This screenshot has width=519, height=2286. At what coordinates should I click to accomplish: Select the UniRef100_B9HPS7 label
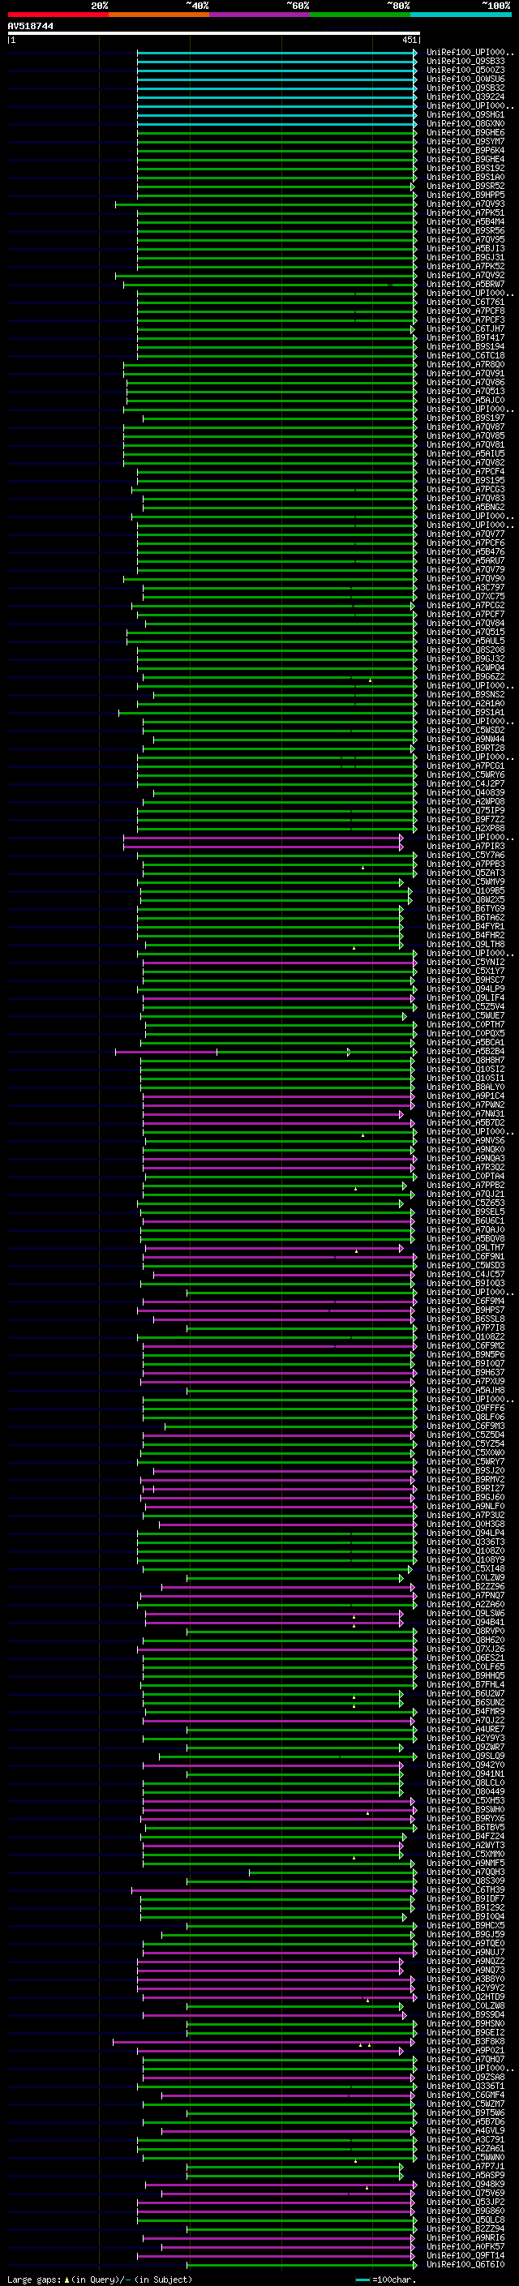(x=465, y=1310)
